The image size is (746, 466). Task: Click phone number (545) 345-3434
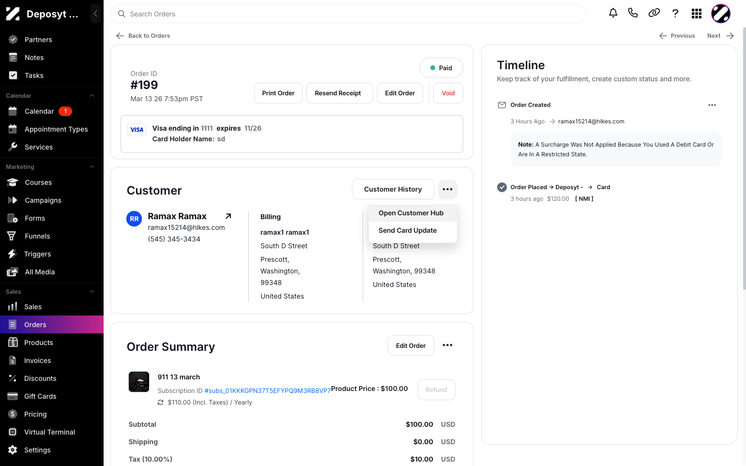click(x=174, y=239)
